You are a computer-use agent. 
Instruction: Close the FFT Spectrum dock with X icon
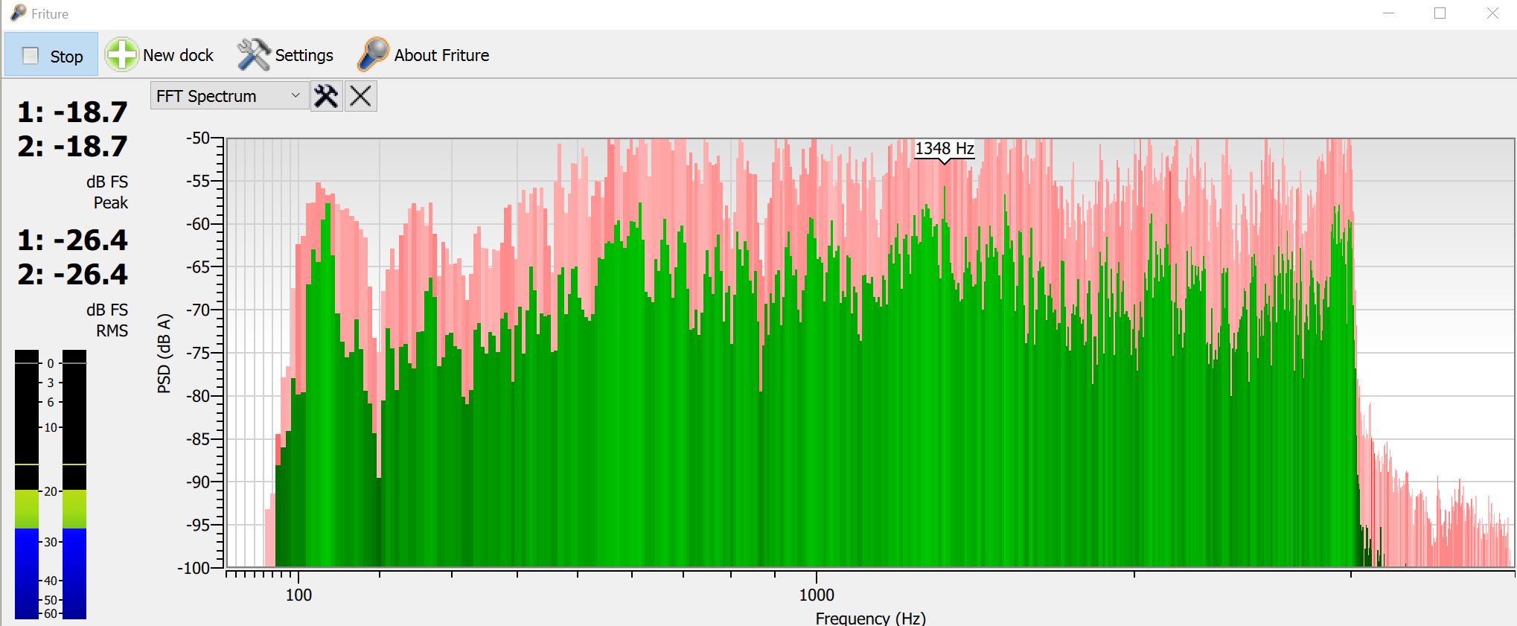(361, 96)
